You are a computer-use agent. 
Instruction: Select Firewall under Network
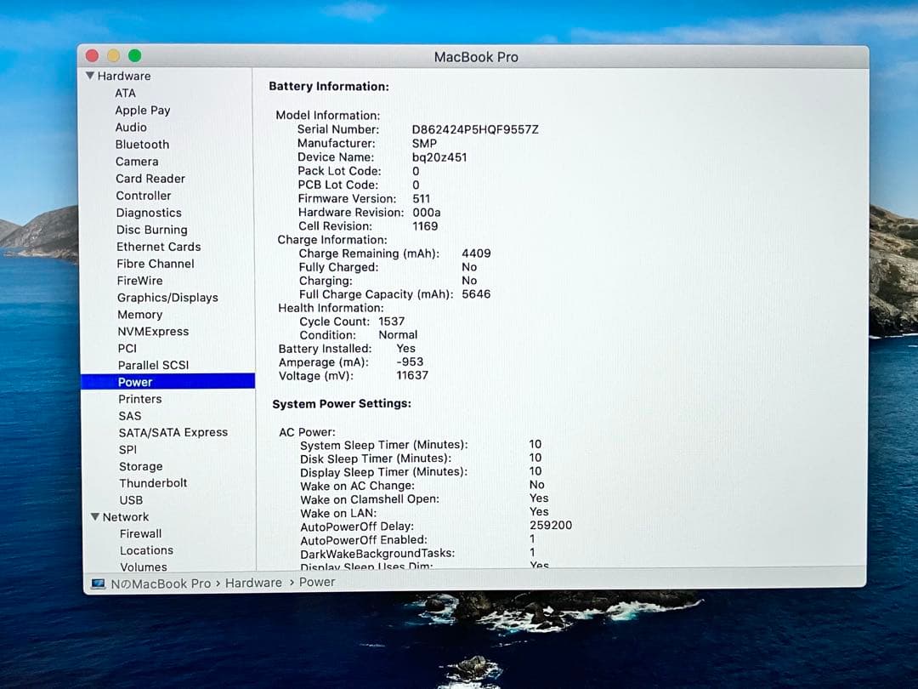point(140,533)
